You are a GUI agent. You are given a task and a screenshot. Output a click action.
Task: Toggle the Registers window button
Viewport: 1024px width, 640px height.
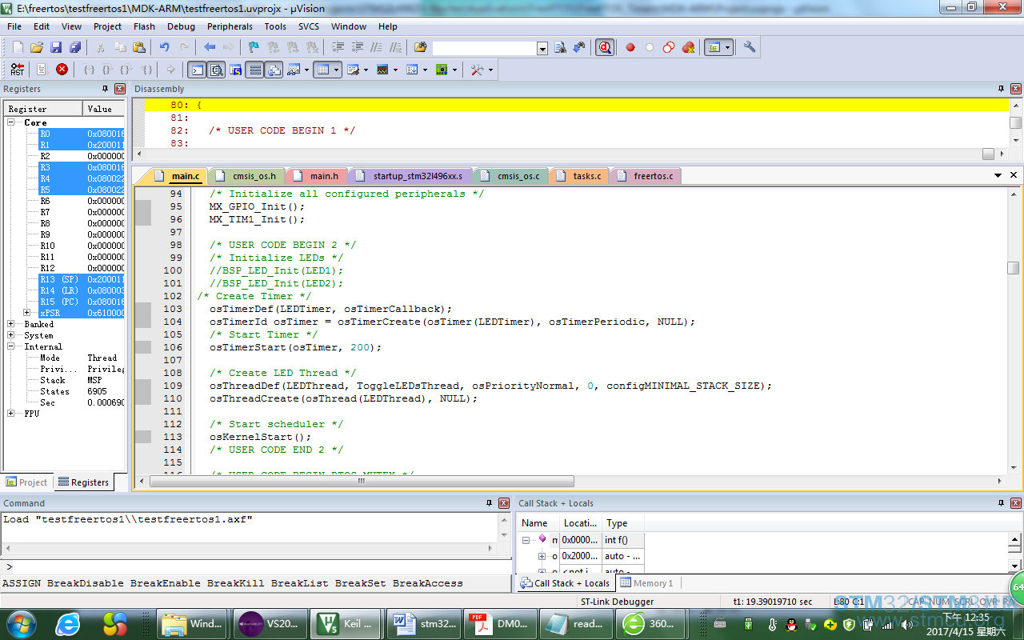pos(255,70)
